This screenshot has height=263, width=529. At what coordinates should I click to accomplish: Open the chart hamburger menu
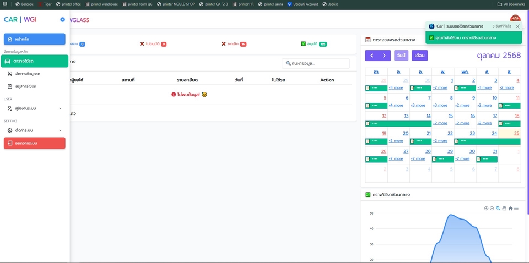point(516,209)
